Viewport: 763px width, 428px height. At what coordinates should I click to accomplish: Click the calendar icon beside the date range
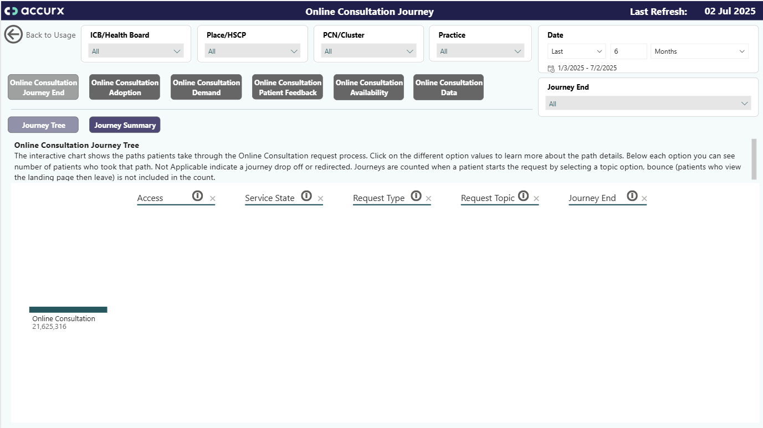(551, 69)
